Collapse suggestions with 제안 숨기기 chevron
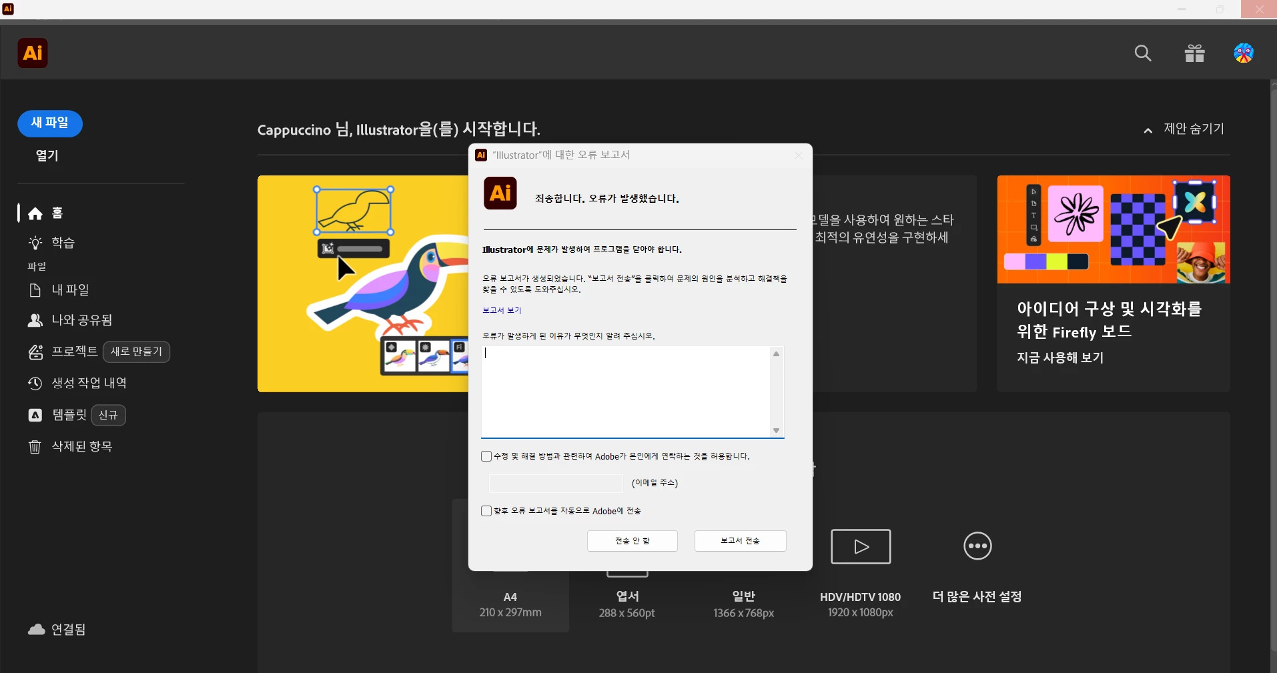Image resolution: width=1277 pixels, height=673 pixels. pyautogui.click(x=1148, y=131)
